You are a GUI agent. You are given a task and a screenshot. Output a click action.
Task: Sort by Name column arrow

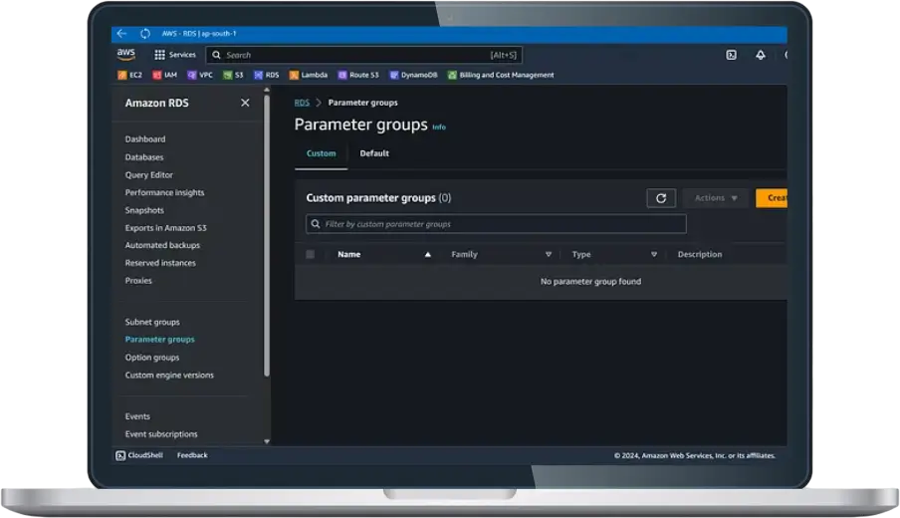(428, 254)
